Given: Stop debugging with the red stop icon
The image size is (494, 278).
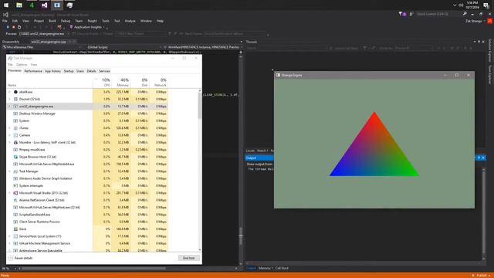Looking at the screenshot, I should pyautogui.click(x=13, y=28).
